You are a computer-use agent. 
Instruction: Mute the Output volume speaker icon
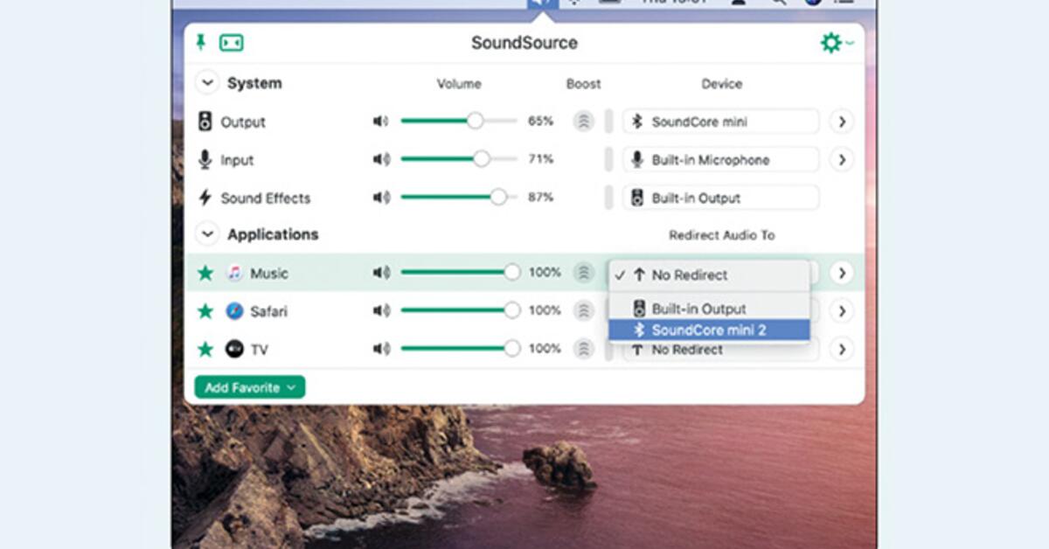pos(380,122)
